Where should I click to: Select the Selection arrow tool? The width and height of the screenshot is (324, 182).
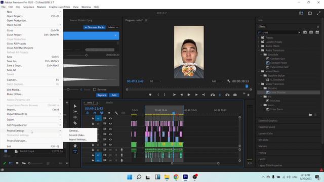coord(75,106)
